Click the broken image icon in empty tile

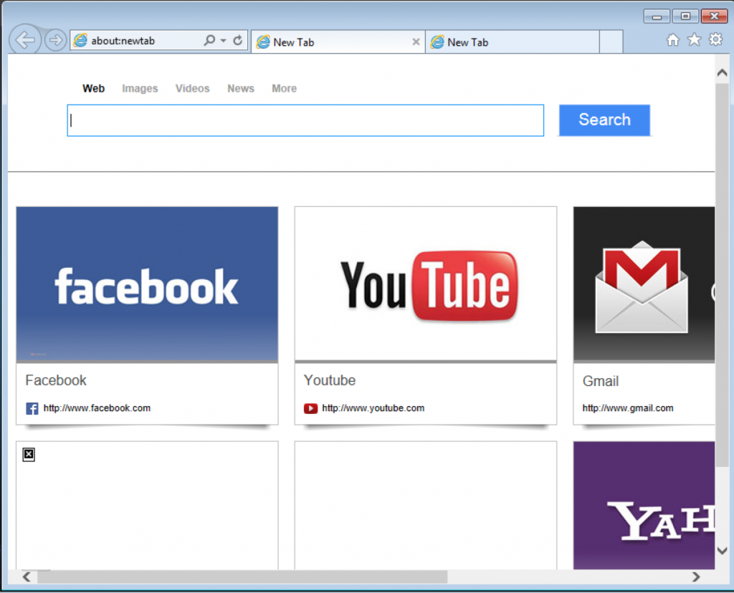(29, 455)
